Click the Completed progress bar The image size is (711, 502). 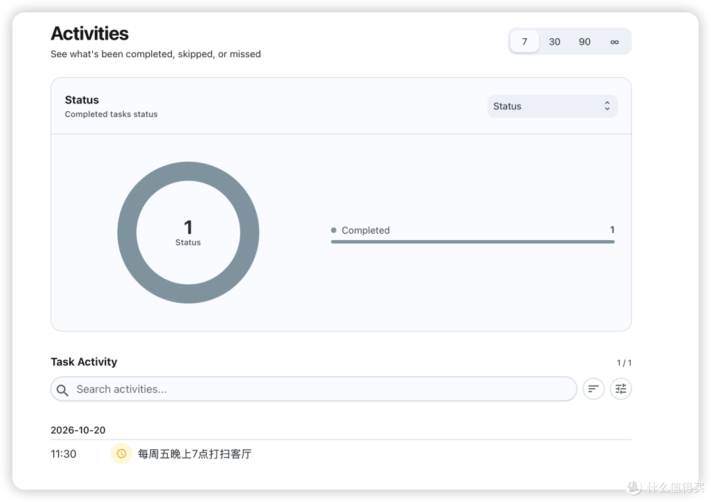tap(473, 242)
